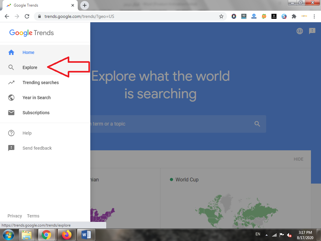Open the Windows Start menu
This screenshot has width=321, height=241.
pos(8,235)
